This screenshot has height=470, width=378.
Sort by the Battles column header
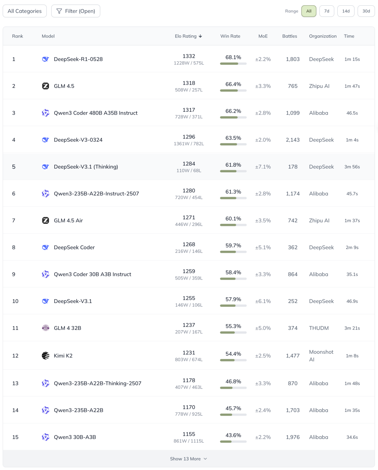(x=289, y=36)
